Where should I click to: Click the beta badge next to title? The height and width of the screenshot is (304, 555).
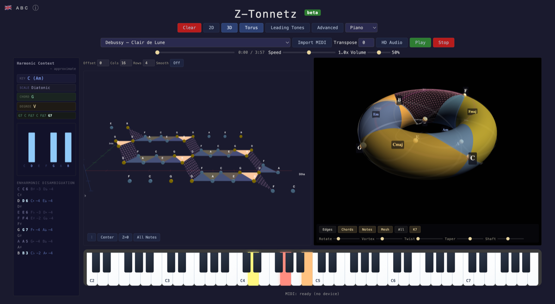tap(312, 13)
